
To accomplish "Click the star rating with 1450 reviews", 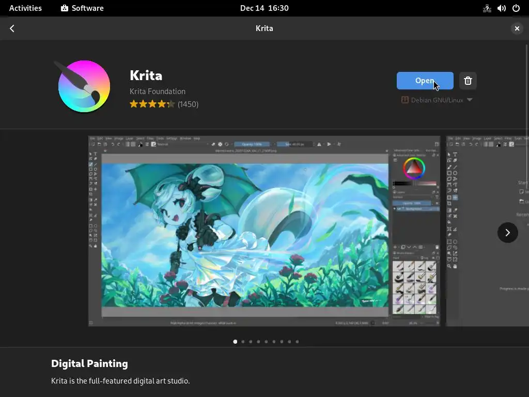I will [x=164, y=104].
